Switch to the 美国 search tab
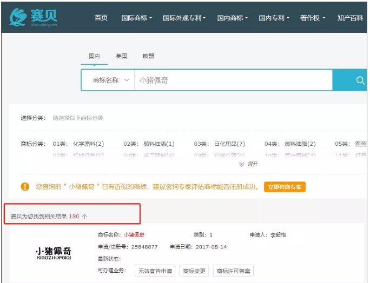 coord(121,56)
